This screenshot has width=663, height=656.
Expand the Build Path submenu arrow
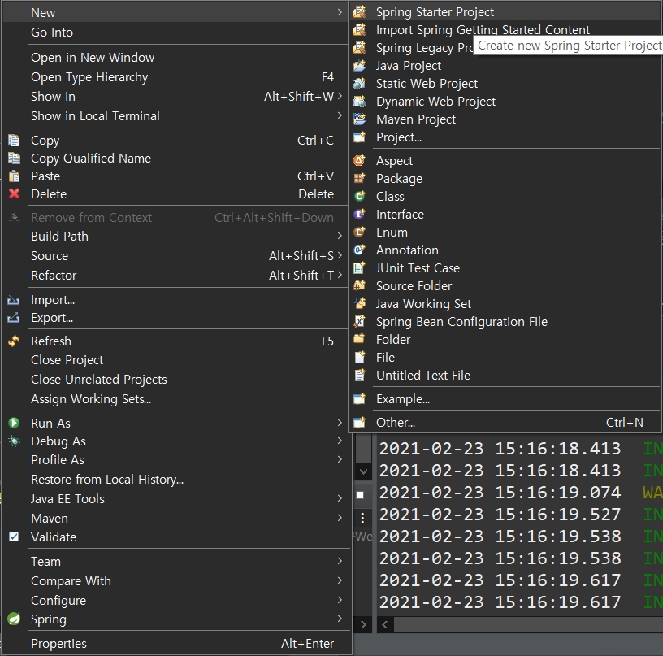(340, 236)
